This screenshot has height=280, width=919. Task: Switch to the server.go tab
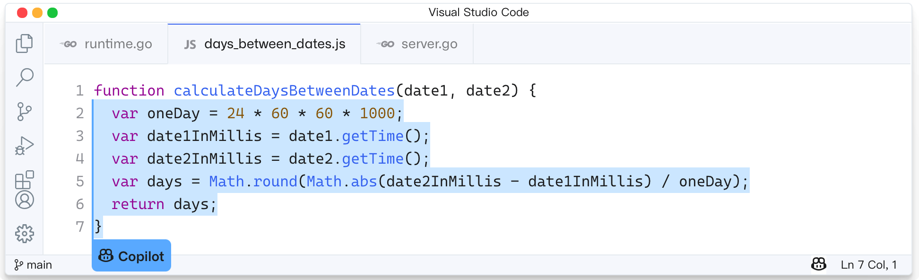pos(417,44)
